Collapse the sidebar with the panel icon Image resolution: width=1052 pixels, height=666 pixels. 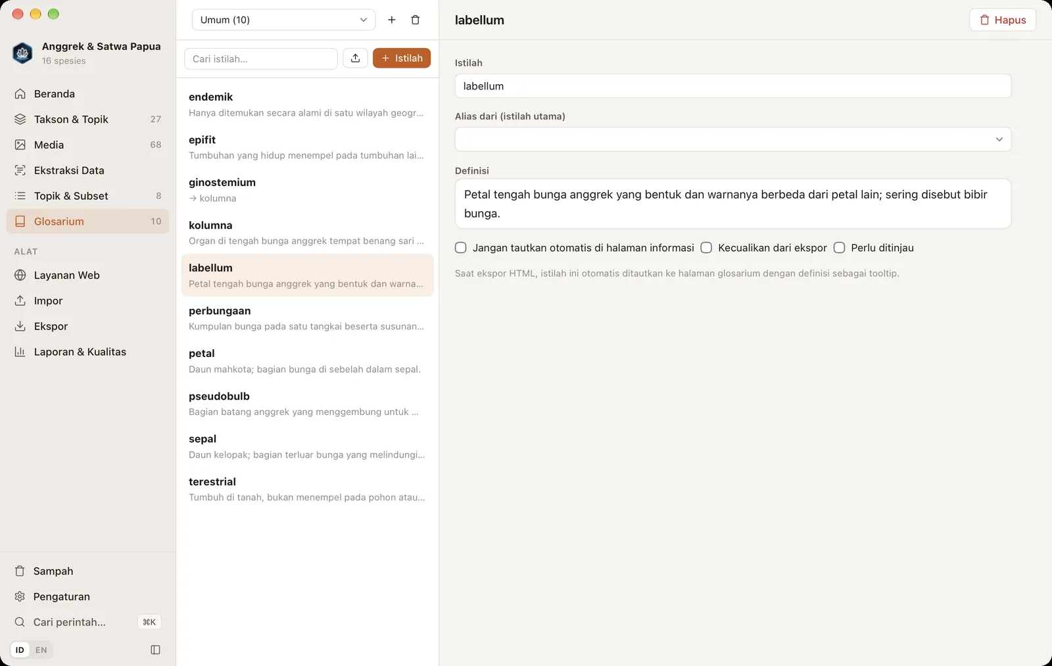click(x=155, y=650)
